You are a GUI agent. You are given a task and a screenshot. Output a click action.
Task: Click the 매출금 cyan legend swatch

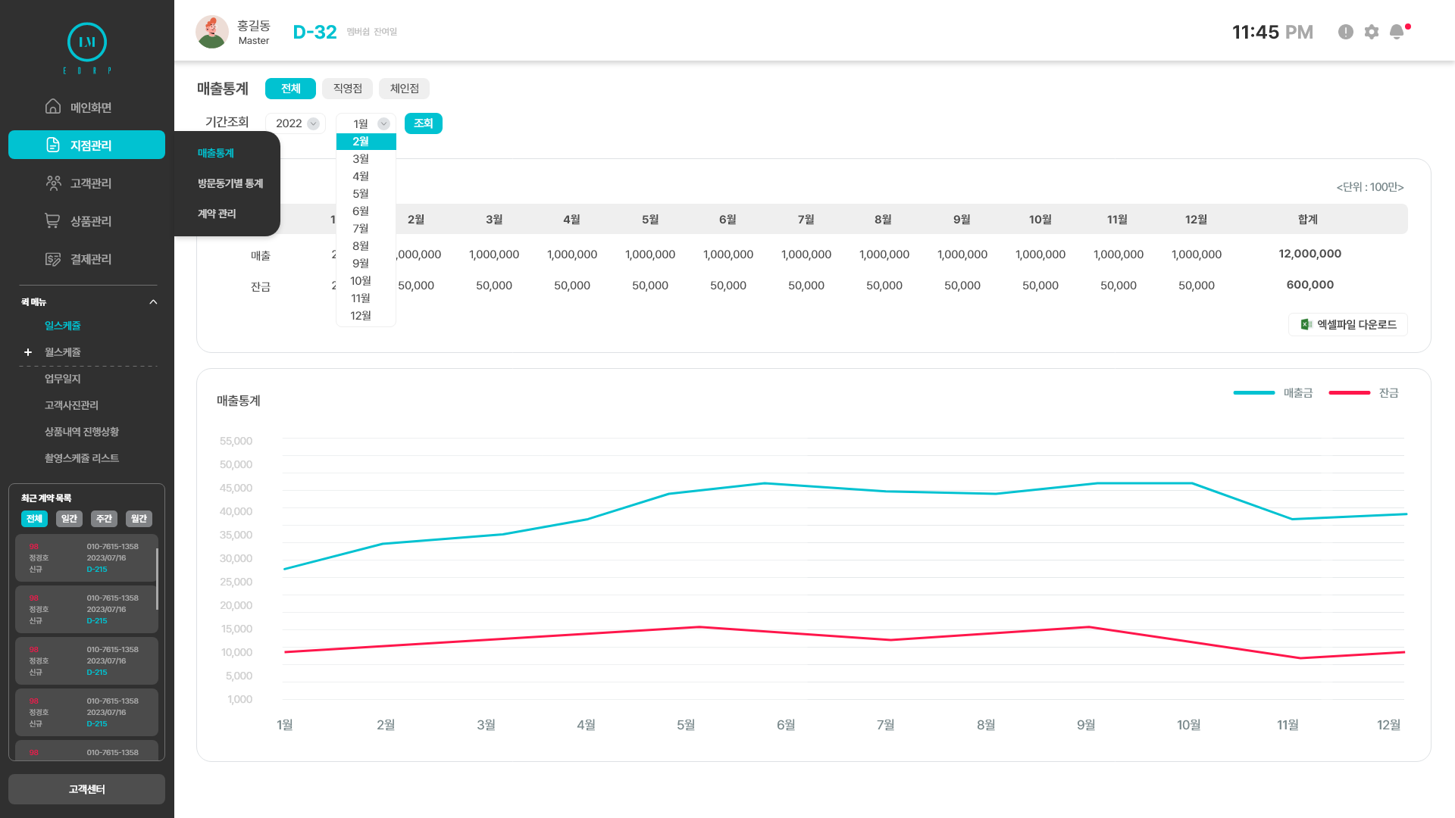pos(1254,393)
